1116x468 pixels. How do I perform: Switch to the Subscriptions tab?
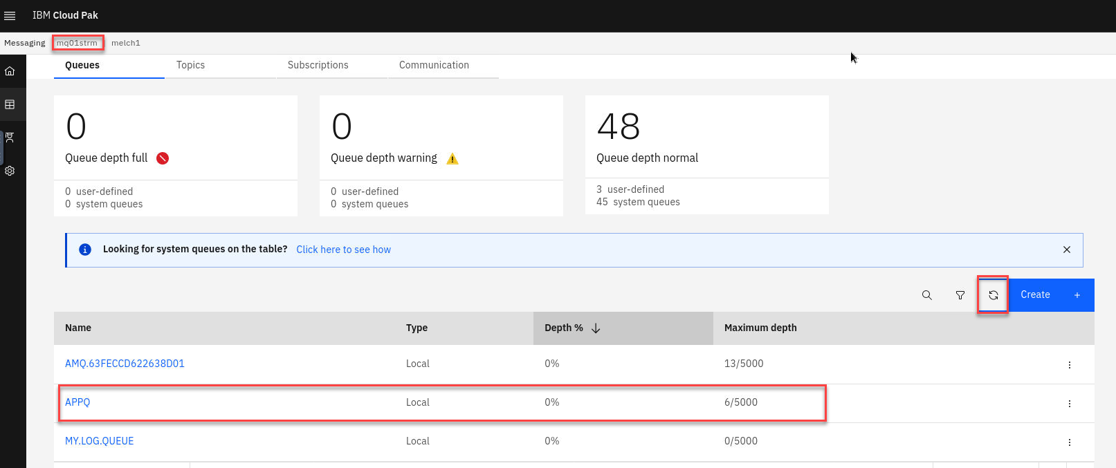pyautogui.click(x=318, y=65)
